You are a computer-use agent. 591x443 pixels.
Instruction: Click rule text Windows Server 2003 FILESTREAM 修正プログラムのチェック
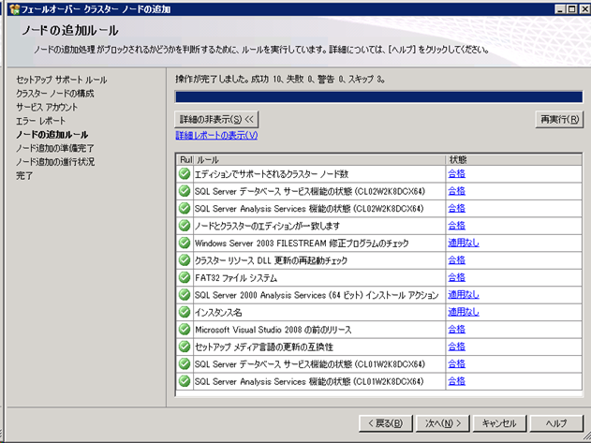pyautogui.click(x=302, y=244)
